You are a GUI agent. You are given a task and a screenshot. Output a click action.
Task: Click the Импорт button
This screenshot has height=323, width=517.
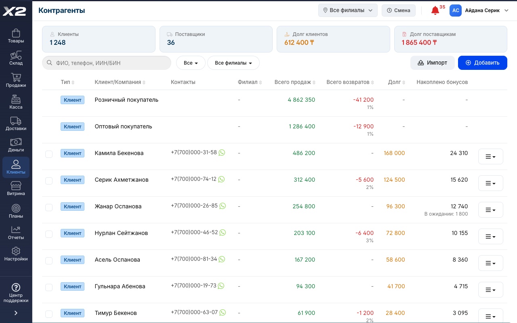tap(433, 63)
